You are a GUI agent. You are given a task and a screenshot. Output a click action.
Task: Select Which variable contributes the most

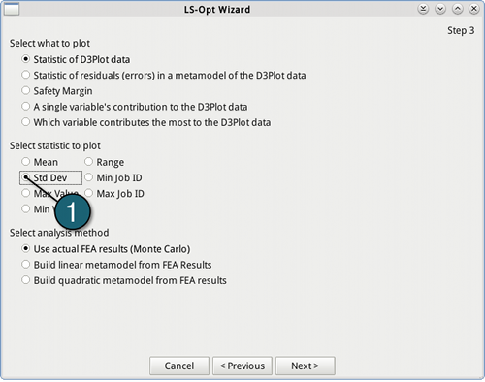tap(146, 122)
